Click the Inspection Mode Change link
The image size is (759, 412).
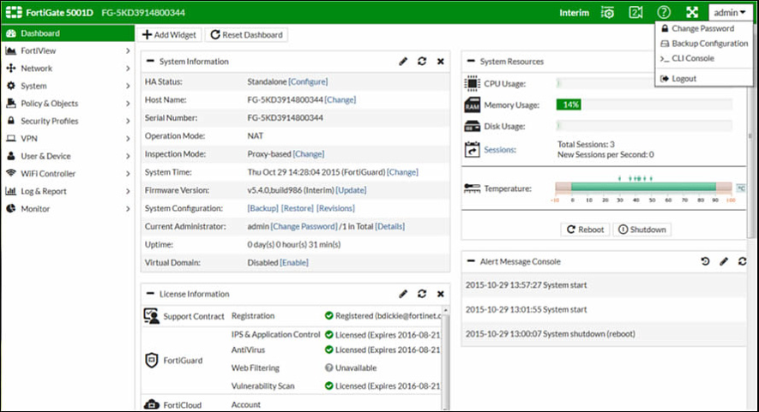[x=309, y=154]
